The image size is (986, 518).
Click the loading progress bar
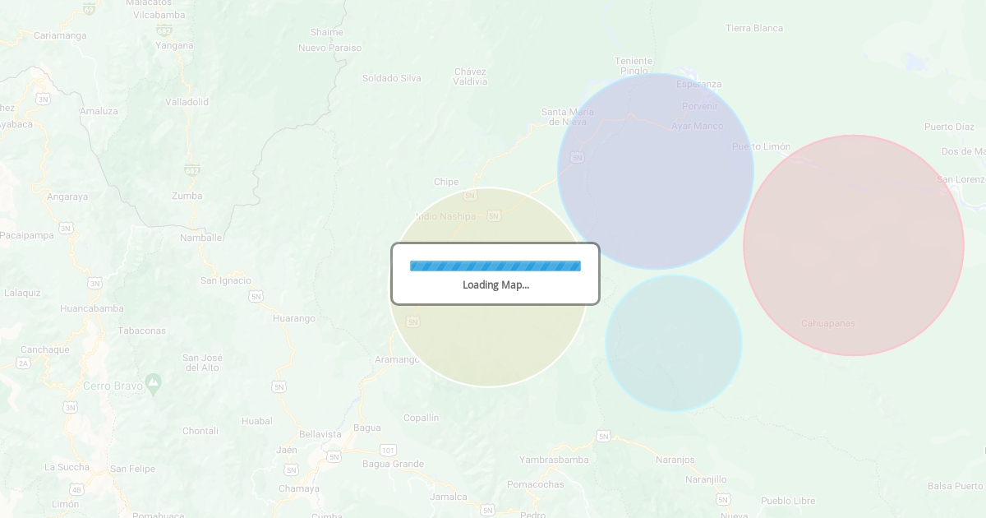(495, 266)
